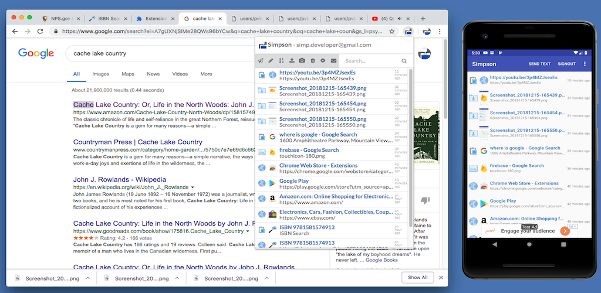Click the Chrome address bar URL

(223, 32)
